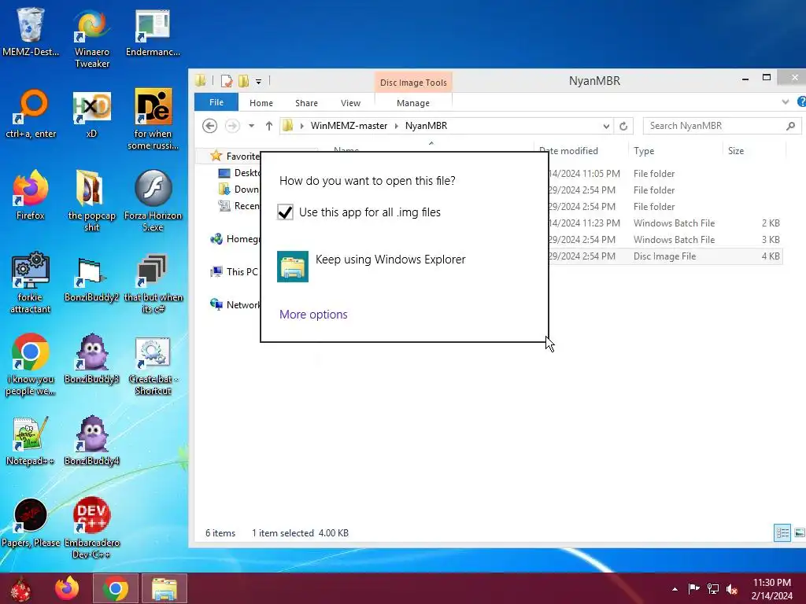Viewport: 806px width, 604px height.
Task: Switch to the View ribbon tab
Action: (x=350, y=103)
